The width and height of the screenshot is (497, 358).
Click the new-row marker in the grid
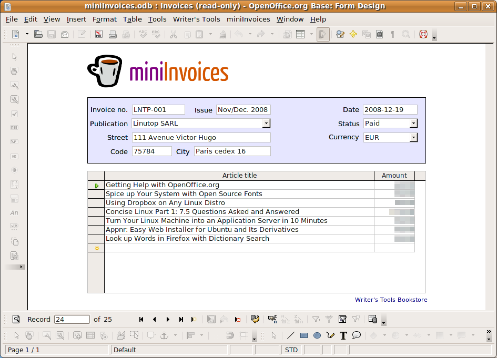click(96, 248)
